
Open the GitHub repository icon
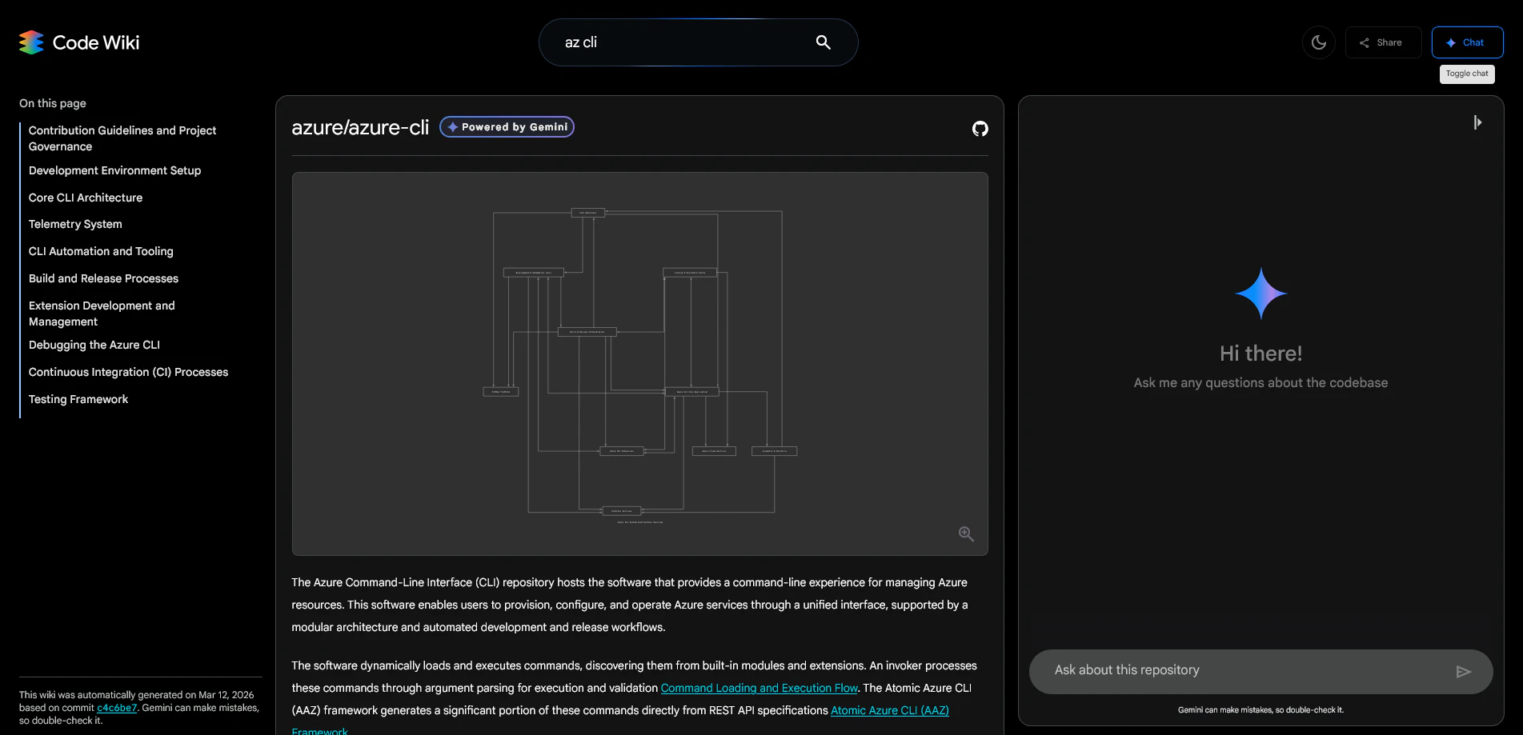pyautogui.click(x=980, y=128)
